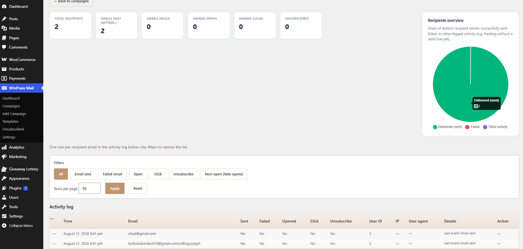Image resolution: width=523 pixels, height=249 pixels.
Task: Toggle Other activity legend item
Action: point(495,127)
